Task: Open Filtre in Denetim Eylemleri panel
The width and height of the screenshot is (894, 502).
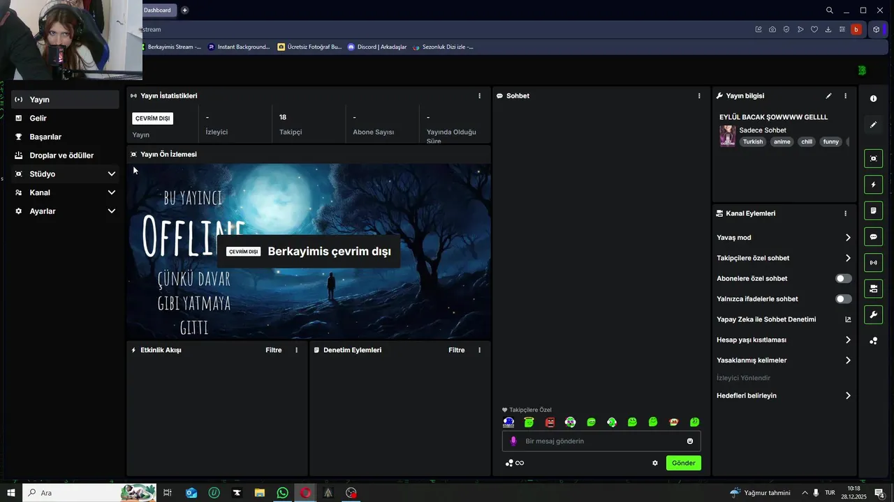Action: coord(457,350)
